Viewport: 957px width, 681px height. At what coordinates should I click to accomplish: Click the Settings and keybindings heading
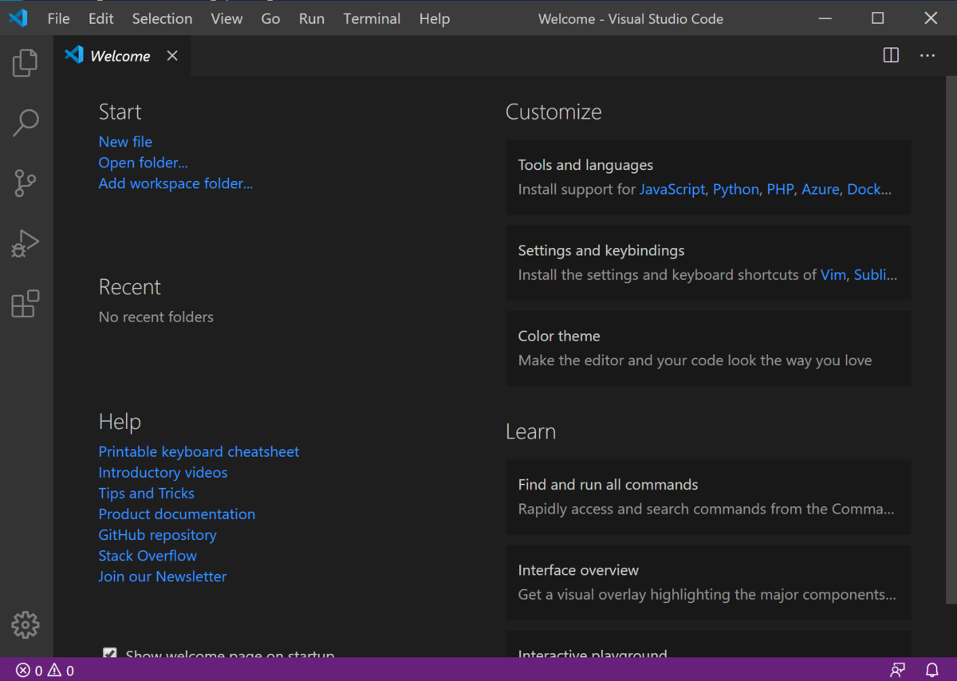(x=601, y=250)
